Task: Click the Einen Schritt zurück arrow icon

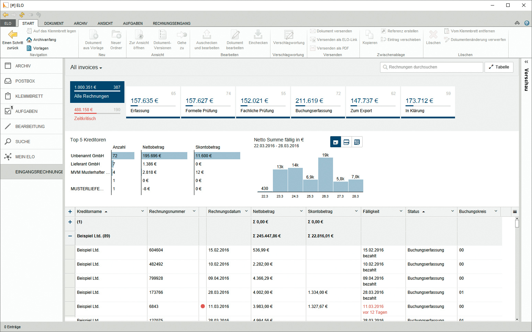Action: click(x=13, y=34)
